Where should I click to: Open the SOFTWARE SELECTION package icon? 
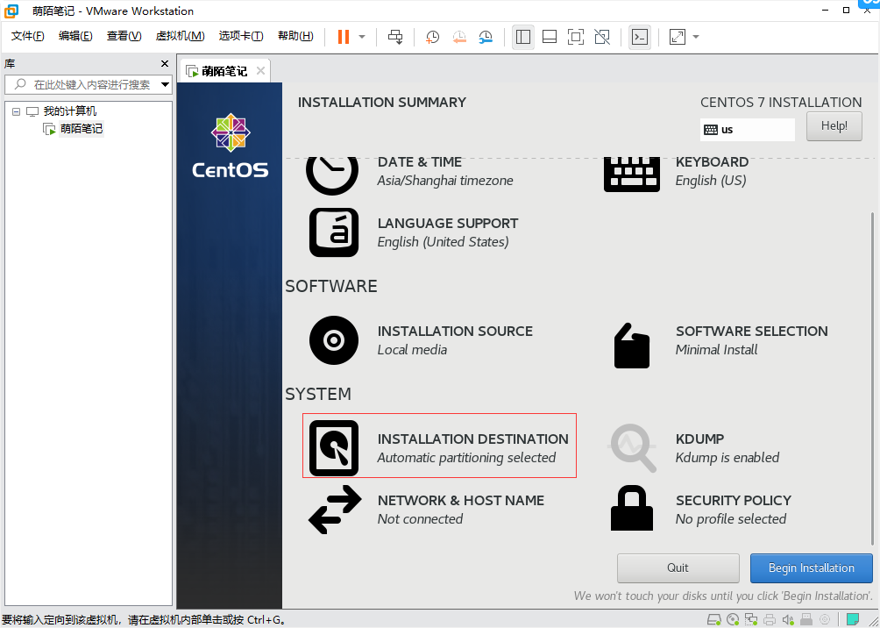click(631, 346)
